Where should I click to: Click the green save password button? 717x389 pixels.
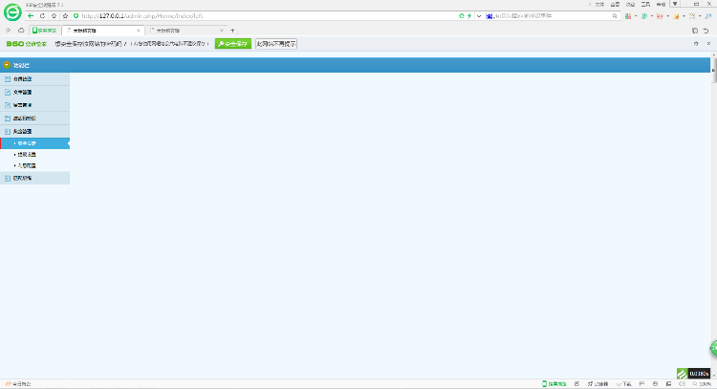pyautogui.click(x=232, y=44)
